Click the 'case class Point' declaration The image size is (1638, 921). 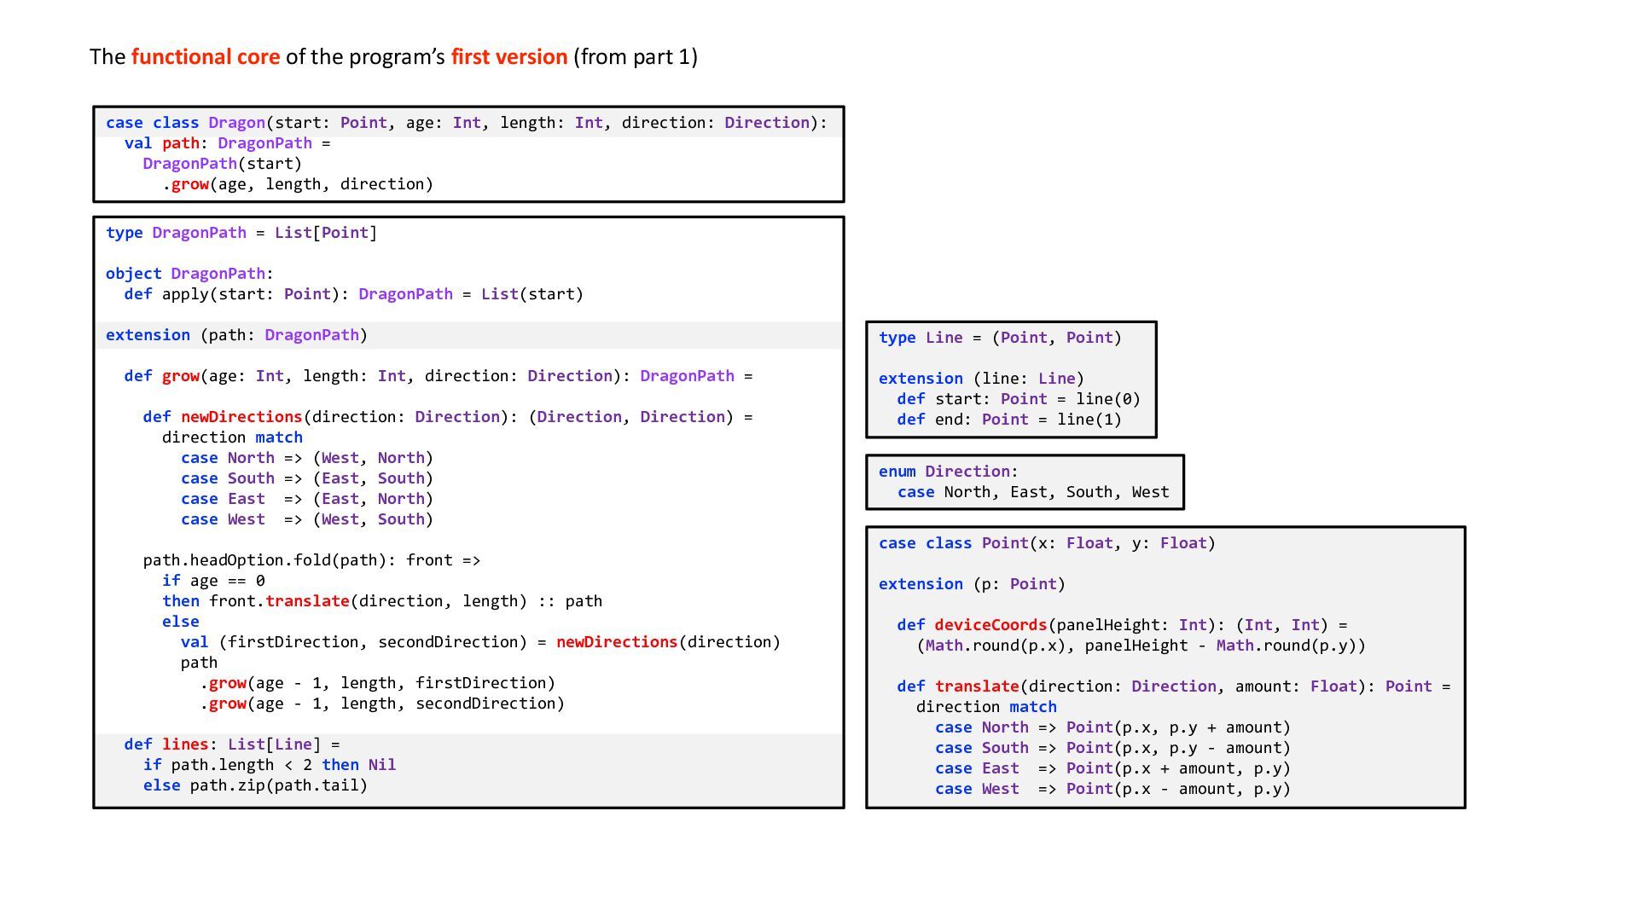[1047, 543]
